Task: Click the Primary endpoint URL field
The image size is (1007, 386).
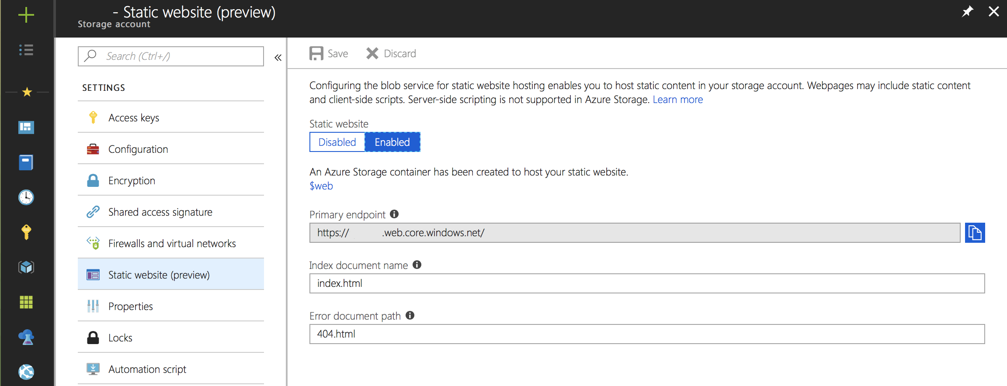Action: click(635, 233)
